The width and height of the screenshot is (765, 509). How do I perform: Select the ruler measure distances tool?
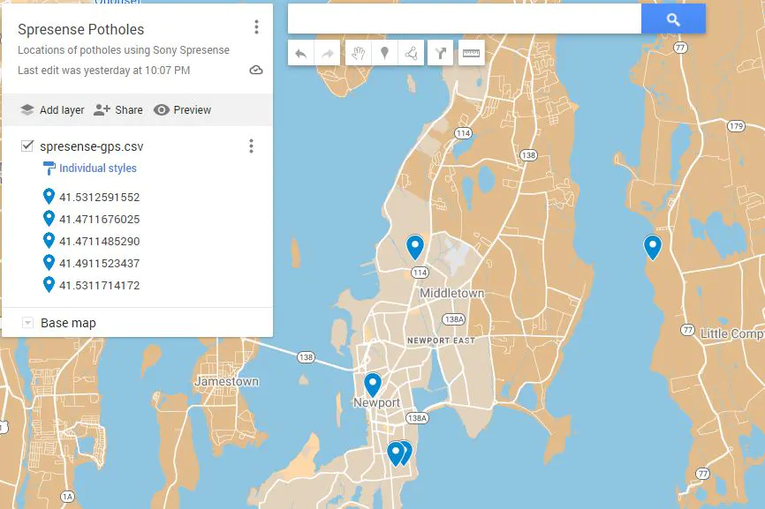coord(472,53)
